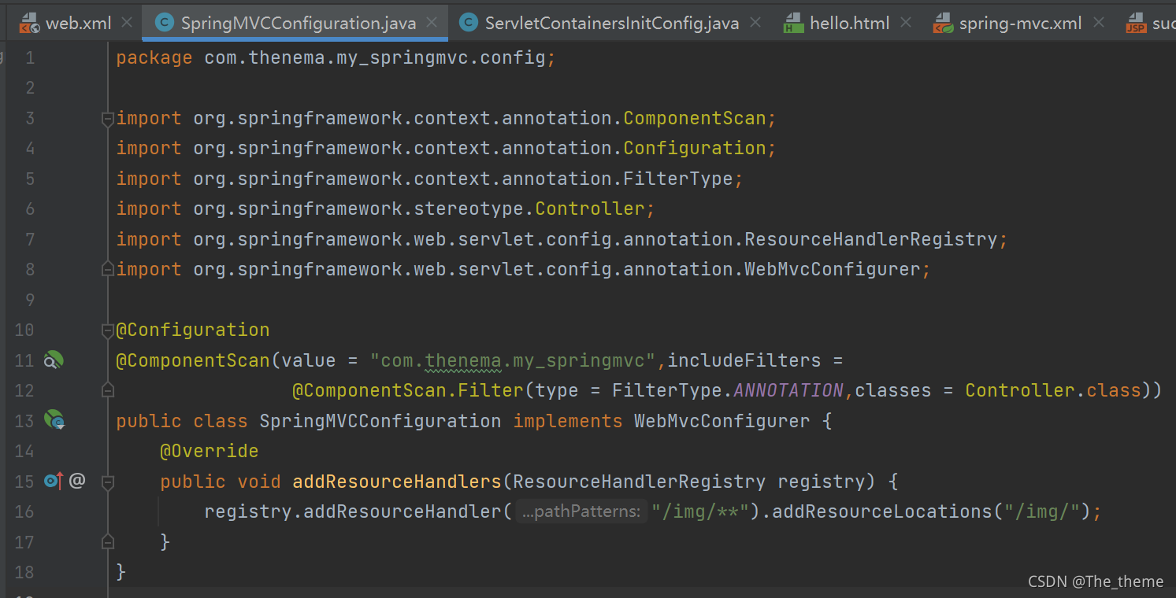Click the @Configuration annotation on line 10
The height and width of the screenshot is (598, 1176).
click(193, 330)
